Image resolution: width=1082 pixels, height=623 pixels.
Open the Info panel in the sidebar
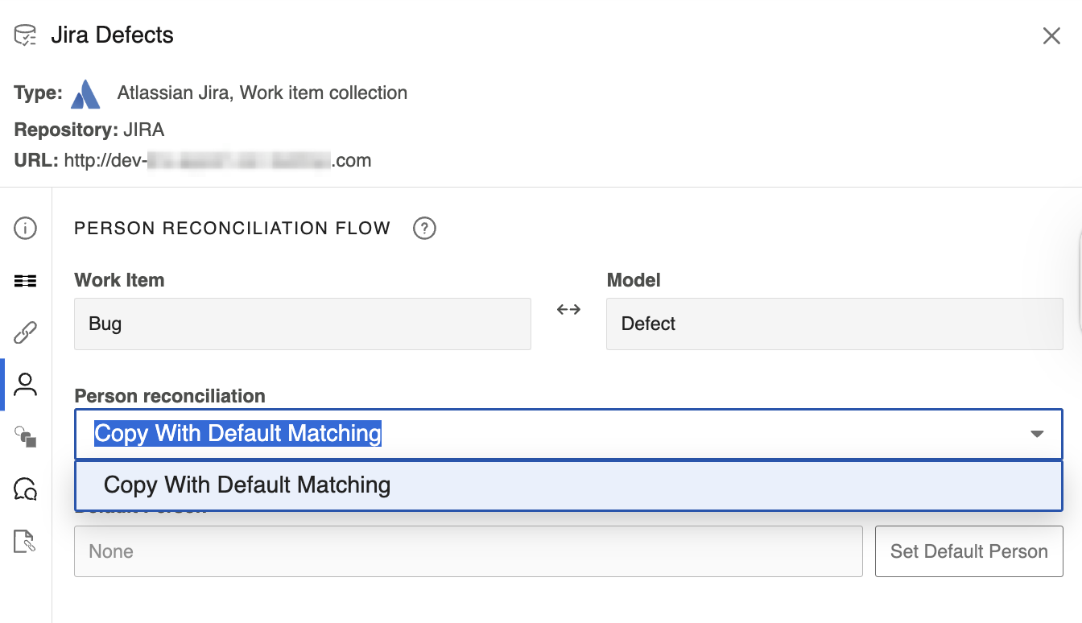pos(25,229)
